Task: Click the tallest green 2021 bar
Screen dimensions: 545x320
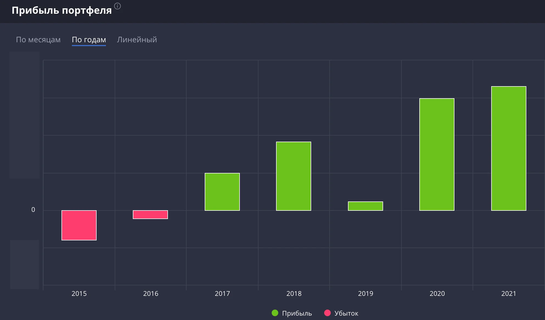Action: [509, 148]
